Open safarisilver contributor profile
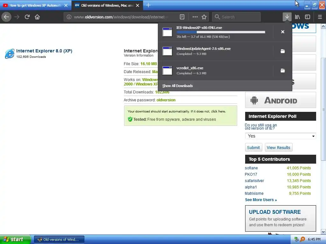The width and height of the screenshot is (326, 244). 254,181
